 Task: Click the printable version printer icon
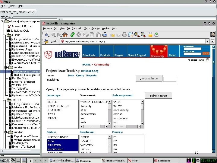pos(208,60)
